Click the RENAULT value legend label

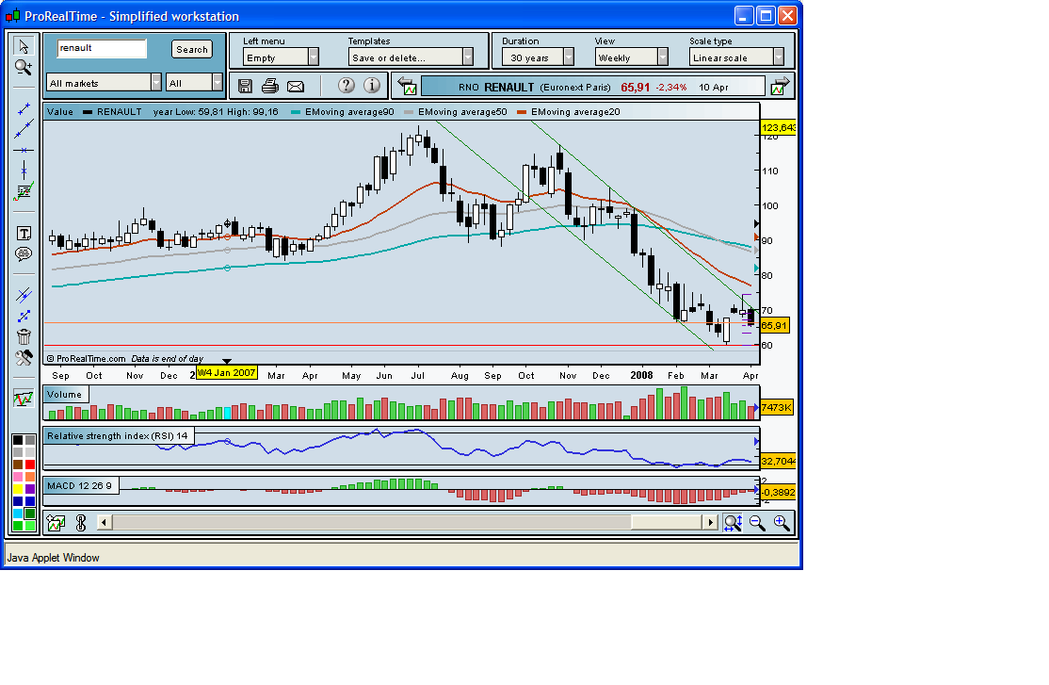112,112
